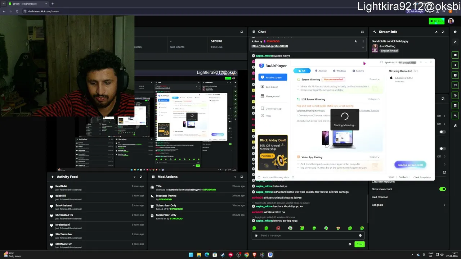
Task: Expand the Screen Mirroring section
Action: [374, 79]
